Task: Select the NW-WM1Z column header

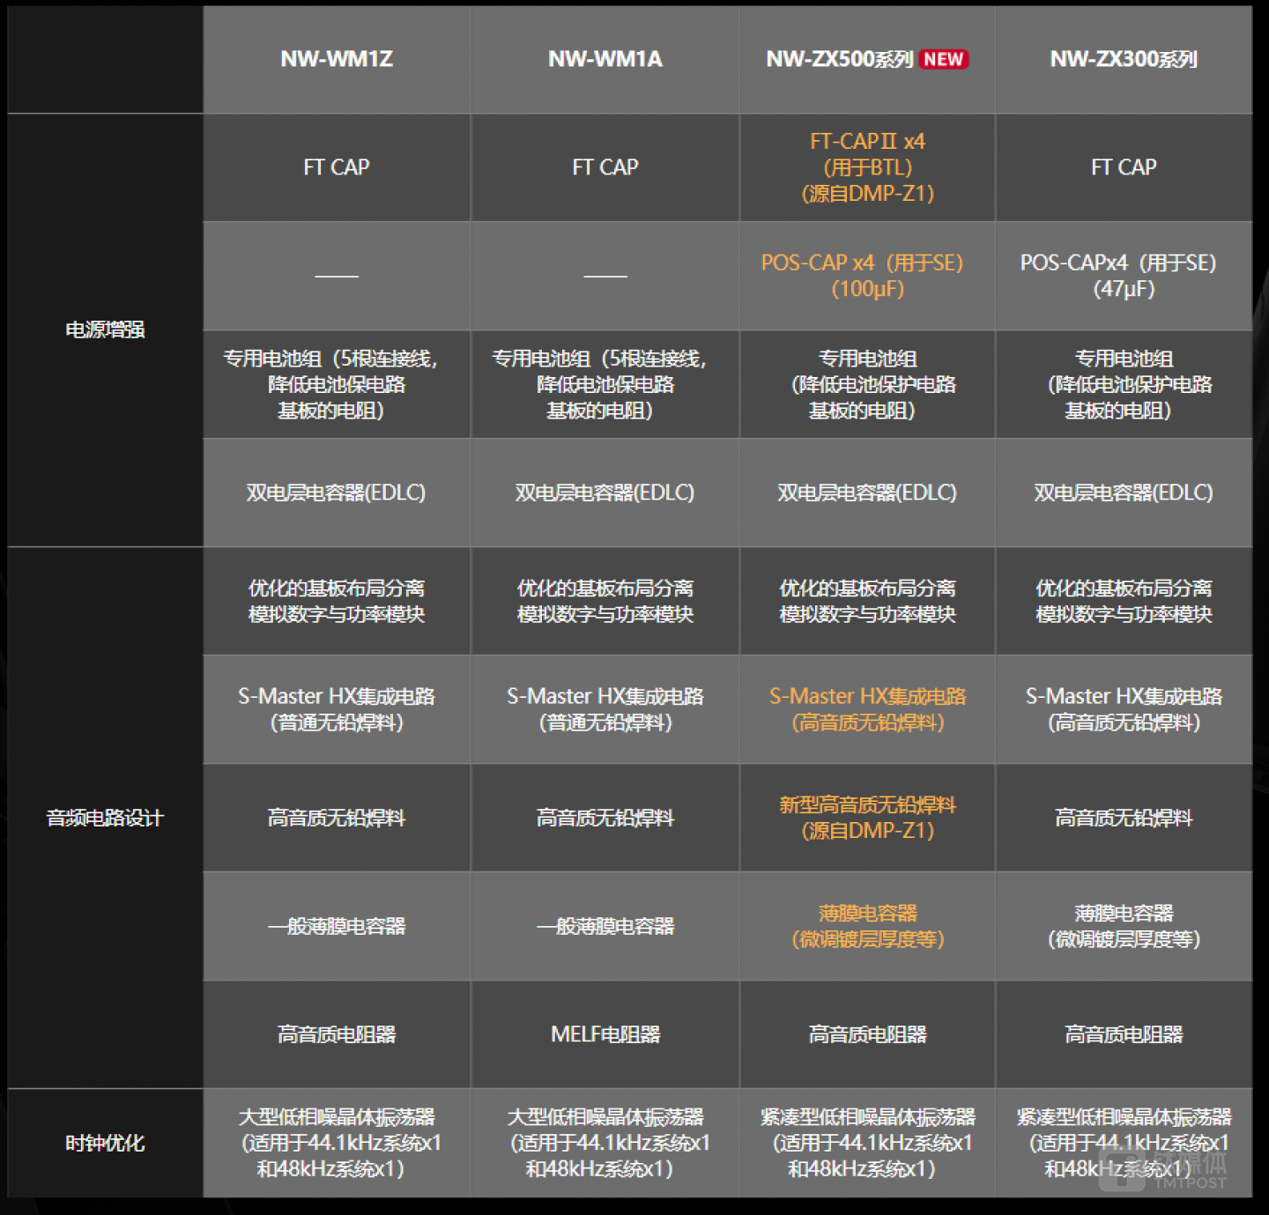Action: (x=337, y=59)
